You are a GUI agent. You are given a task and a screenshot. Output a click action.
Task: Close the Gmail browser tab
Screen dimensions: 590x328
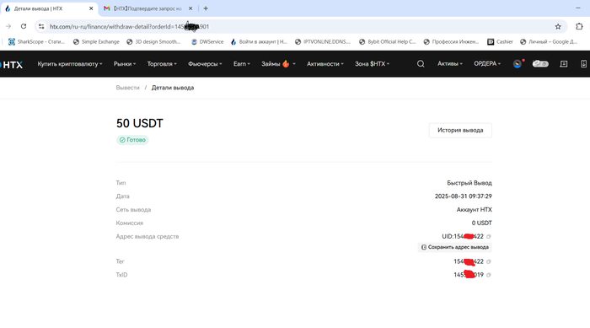point(190,8)
